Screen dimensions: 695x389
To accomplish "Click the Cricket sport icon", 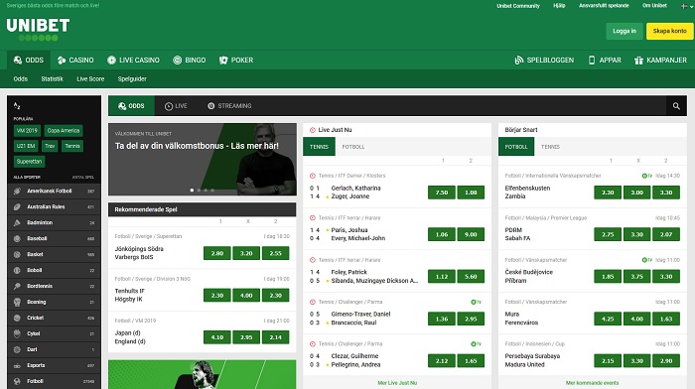I will click(17, 318).
